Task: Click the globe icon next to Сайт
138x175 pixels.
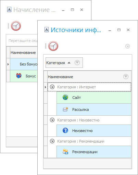Action: [65, 97]
